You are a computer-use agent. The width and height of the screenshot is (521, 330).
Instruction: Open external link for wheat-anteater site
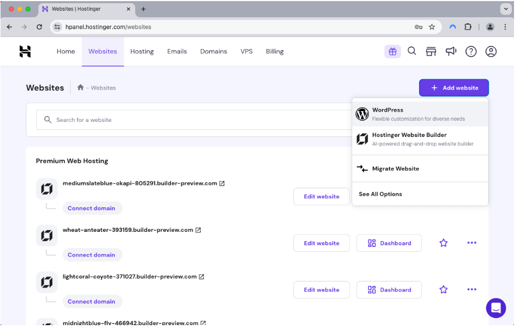[x=198, y=230]
